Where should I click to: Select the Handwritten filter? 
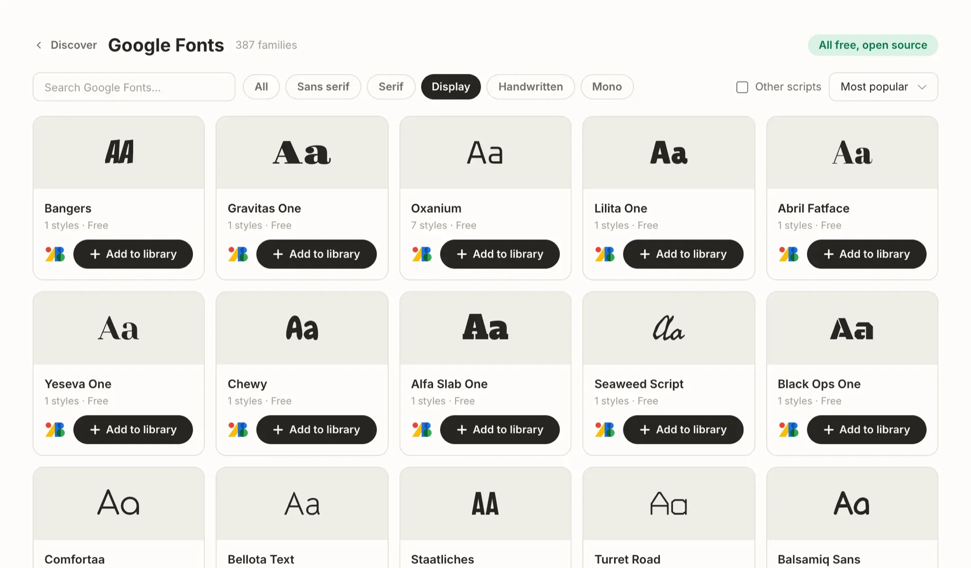(531, 87)
